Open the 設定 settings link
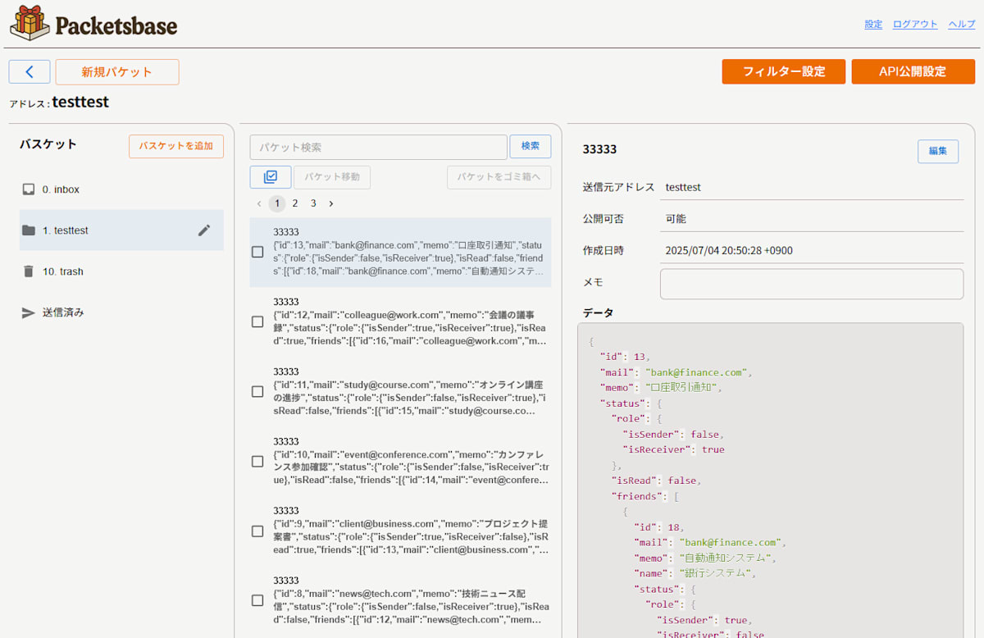 [x=873, y=24]
